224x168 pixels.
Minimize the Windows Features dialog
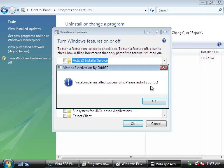(x=148, y=32)
